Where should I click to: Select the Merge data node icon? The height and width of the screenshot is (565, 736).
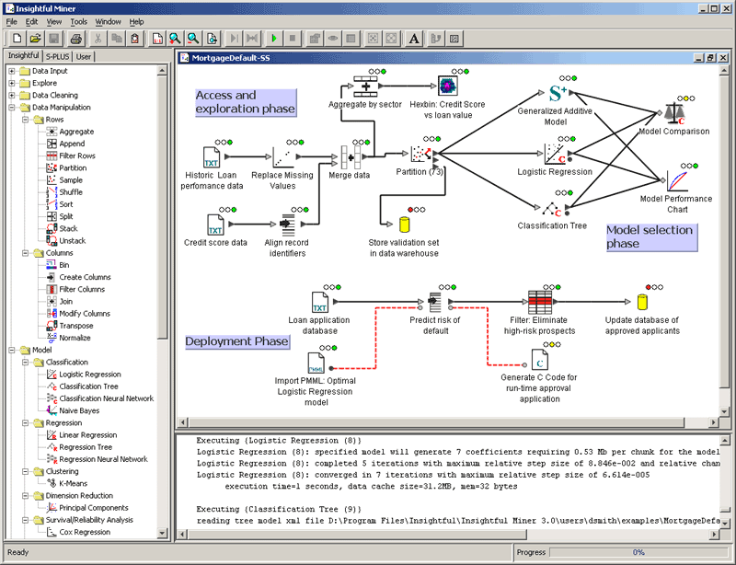(351, 156)
